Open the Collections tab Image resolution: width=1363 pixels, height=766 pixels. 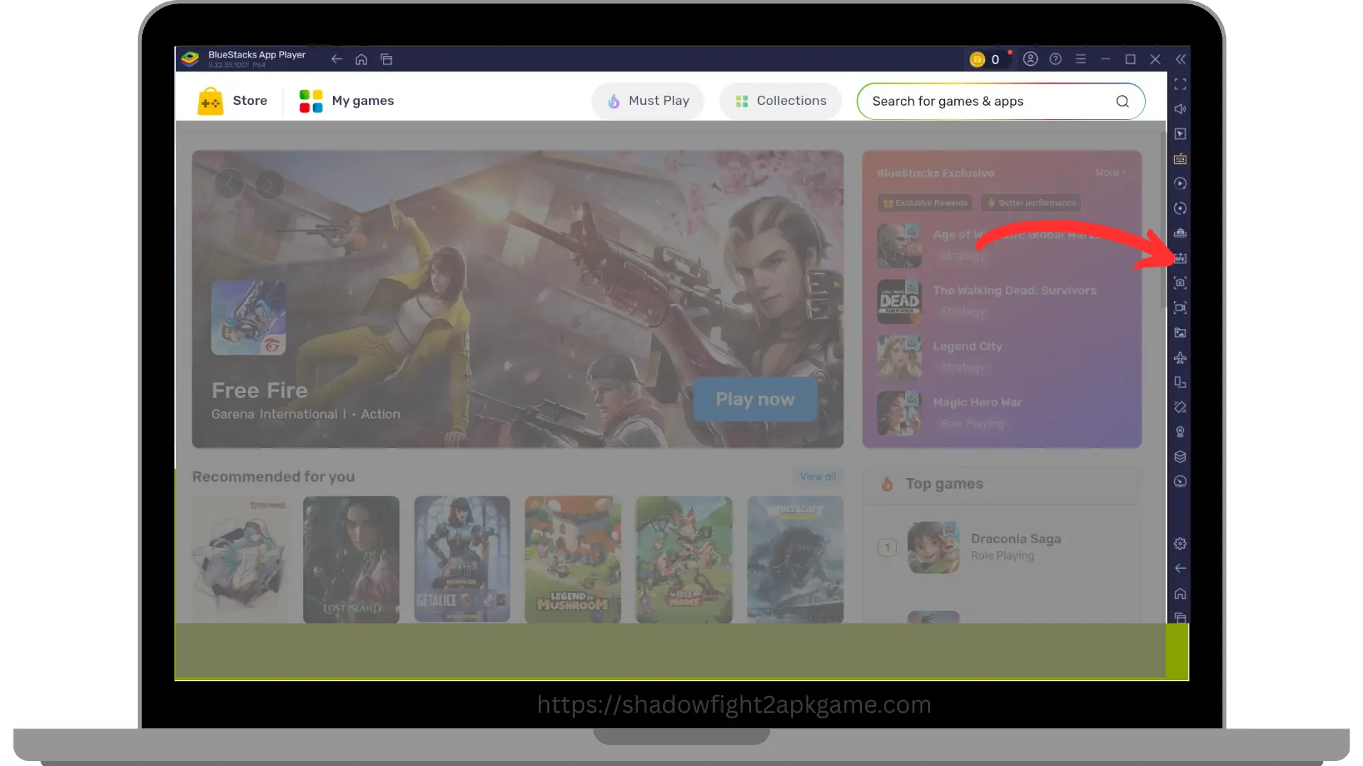(780, 101)
